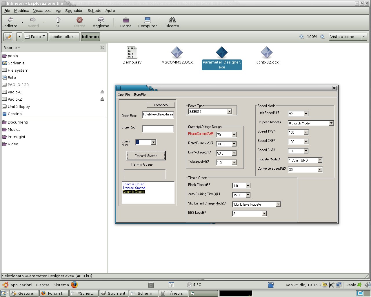Image resolution: width=371 pixels, height=297 pixels.
Task: Open the Comm Num dropdown
Action: pos(154,142)
